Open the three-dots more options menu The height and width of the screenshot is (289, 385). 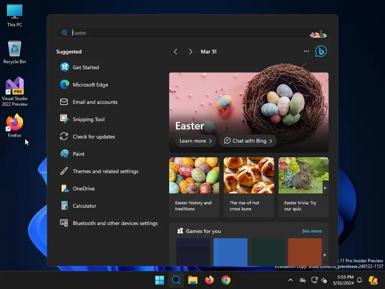306,51
